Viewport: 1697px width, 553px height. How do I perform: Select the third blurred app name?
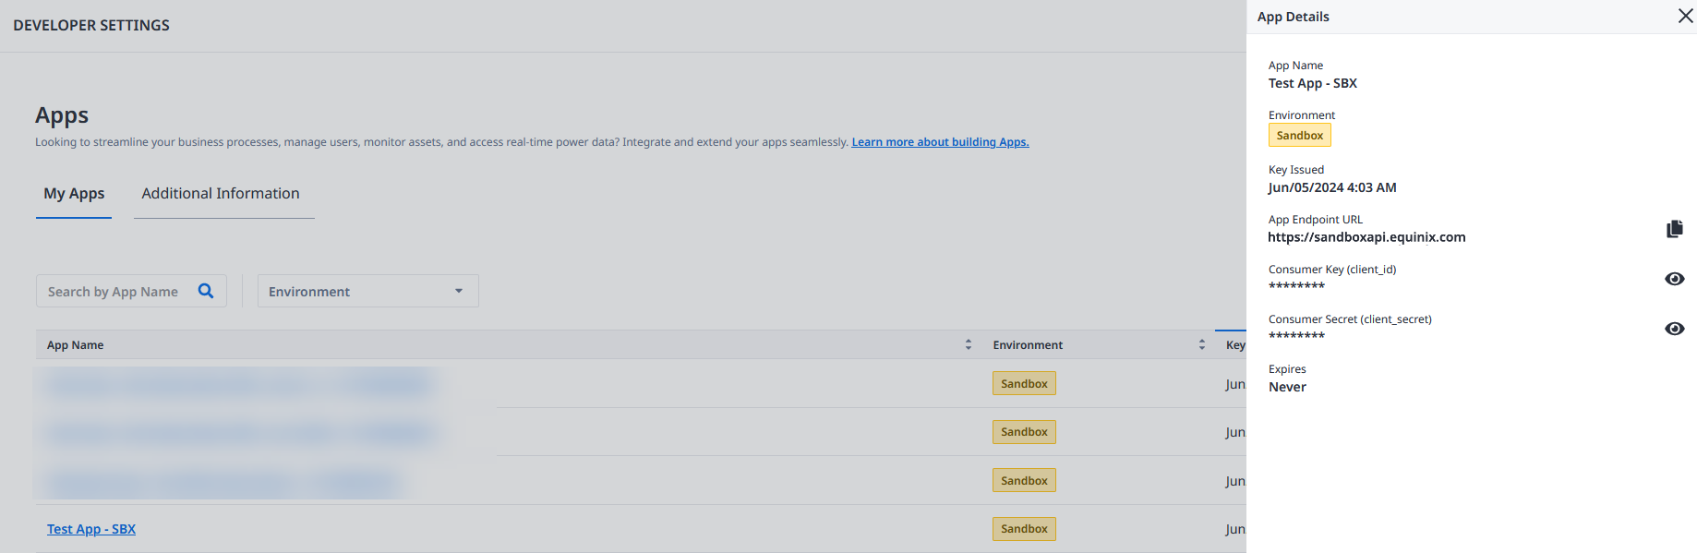[x=222, y=481]
